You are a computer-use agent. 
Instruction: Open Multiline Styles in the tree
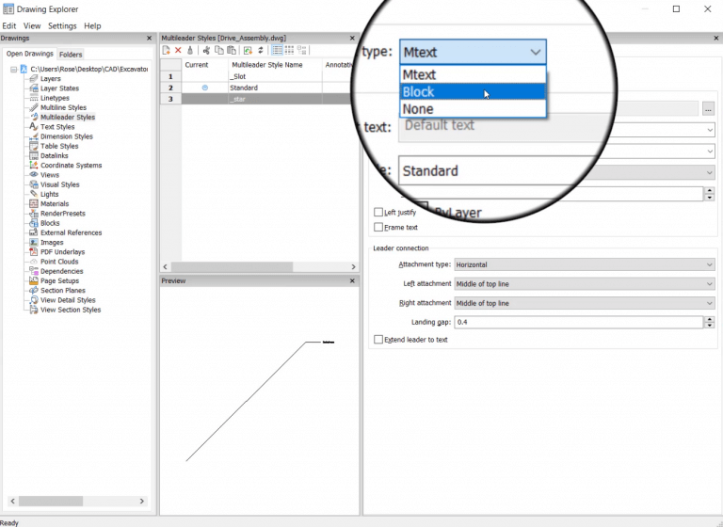63,108
